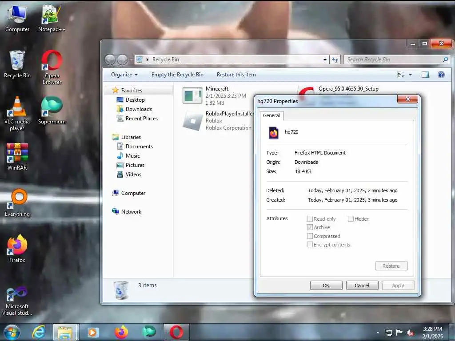Click the muted volume tray icon

(x=410, y=333)
